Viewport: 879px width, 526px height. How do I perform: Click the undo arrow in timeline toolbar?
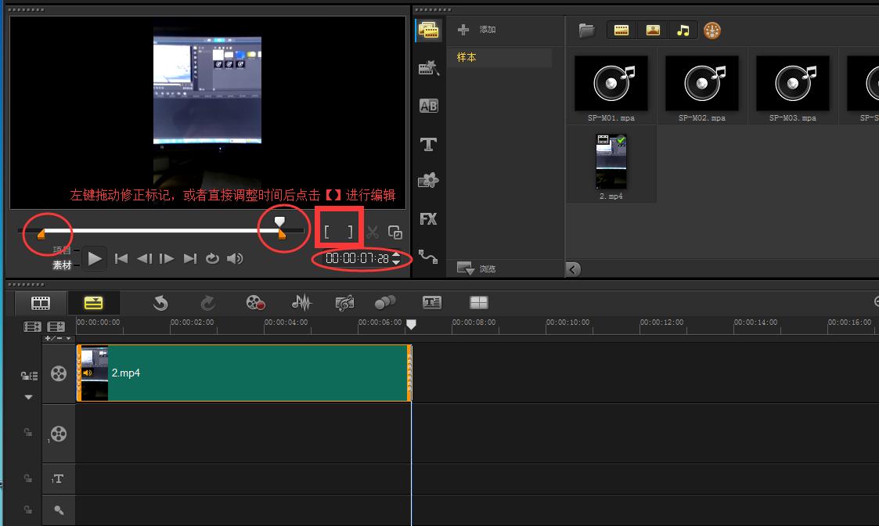pyautogui.click(x=160, y=303)
